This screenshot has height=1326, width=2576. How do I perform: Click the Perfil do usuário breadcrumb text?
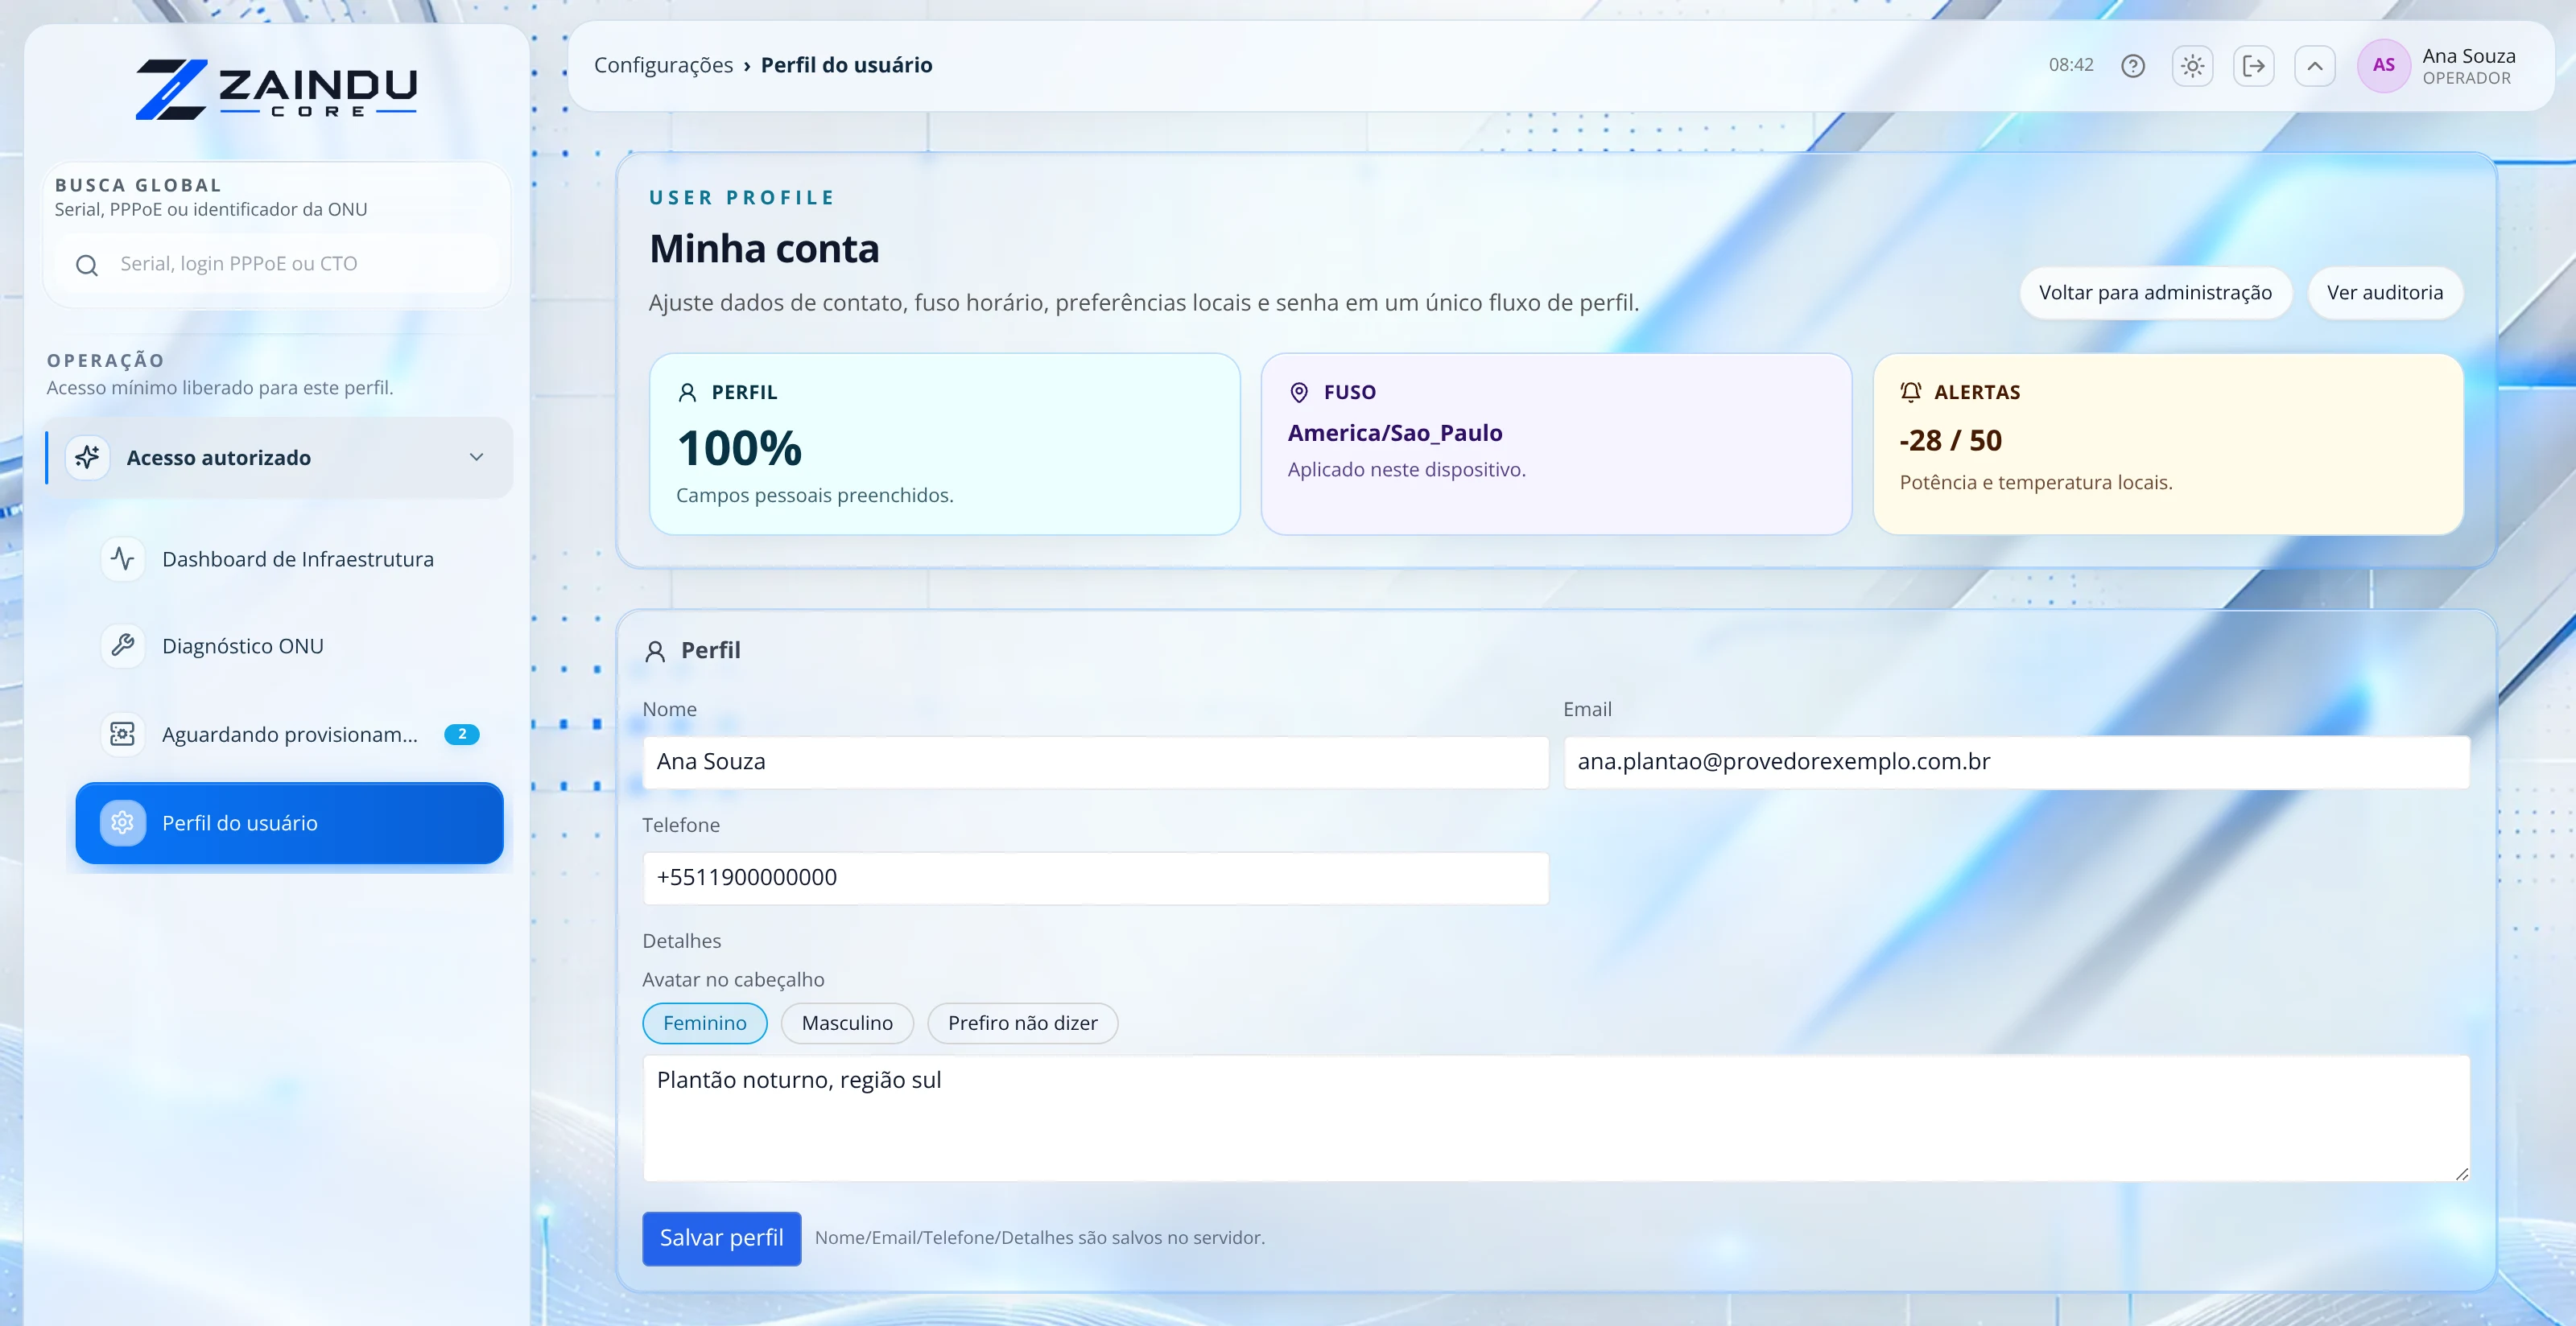pyautogui.click(x=846, y=65)
